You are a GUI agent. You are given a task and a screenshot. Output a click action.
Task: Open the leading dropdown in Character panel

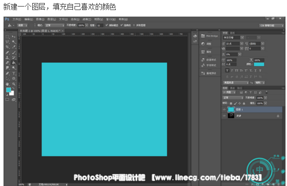263,44
